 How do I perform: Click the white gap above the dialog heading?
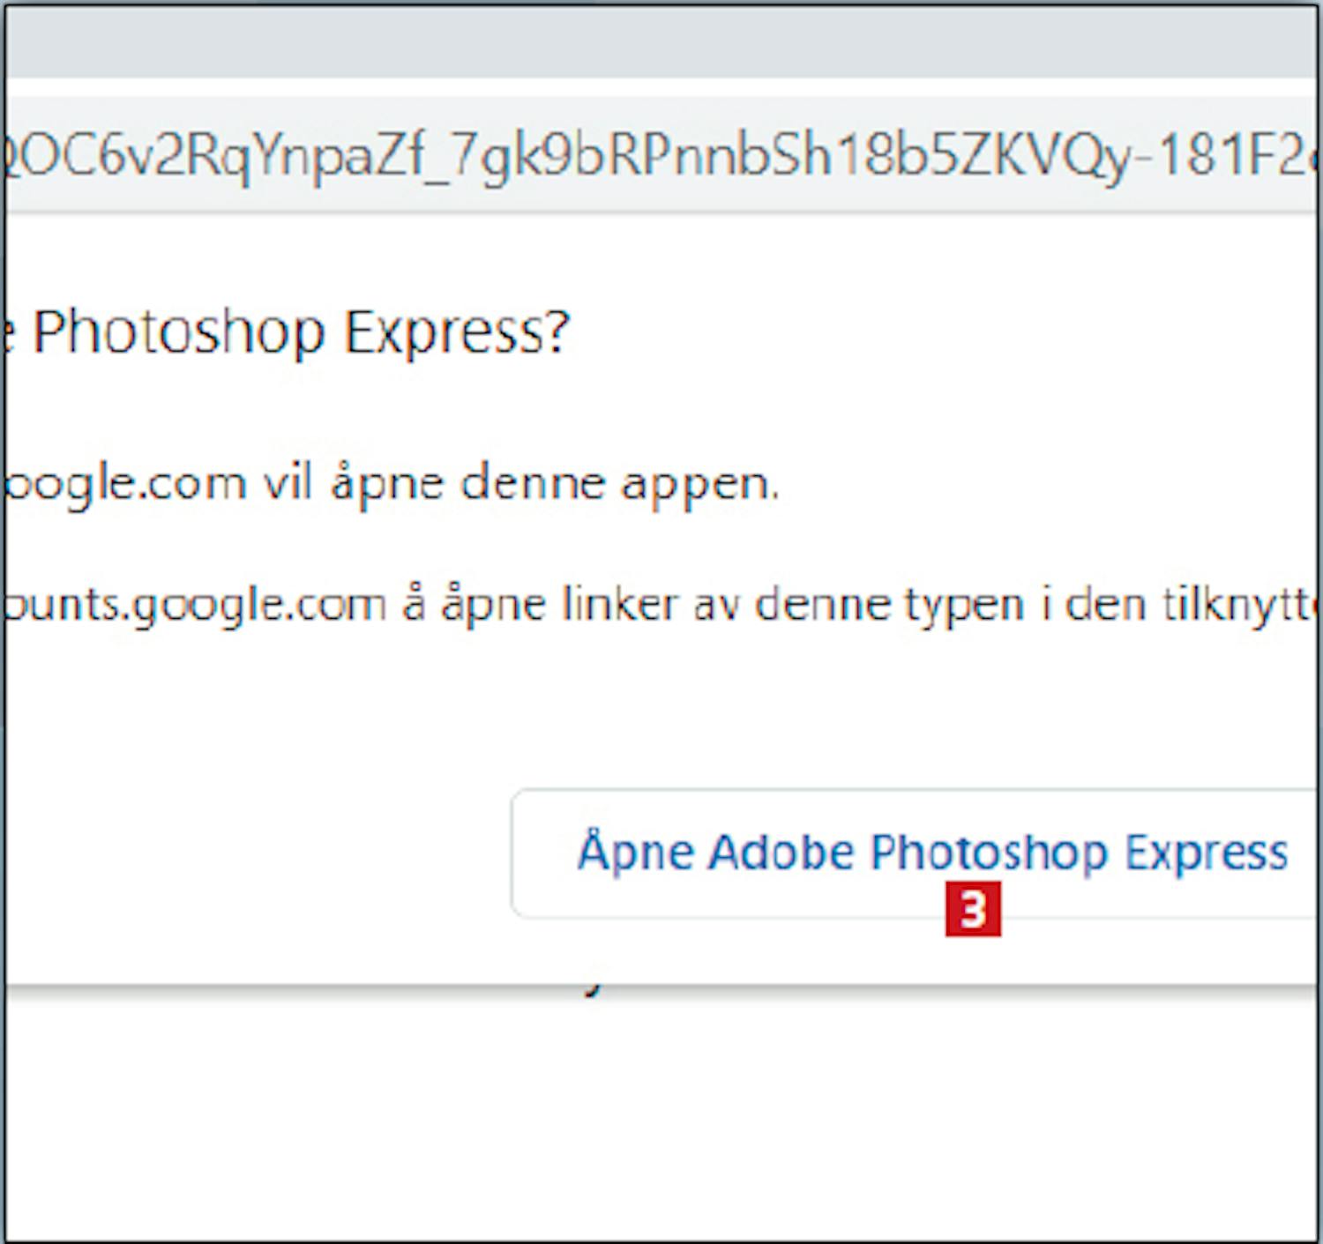[661, 256]
